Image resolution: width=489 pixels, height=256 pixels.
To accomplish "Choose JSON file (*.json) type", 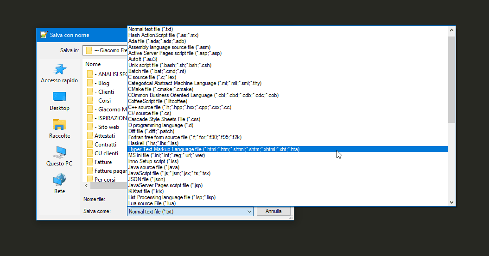I will pos(287,179).
